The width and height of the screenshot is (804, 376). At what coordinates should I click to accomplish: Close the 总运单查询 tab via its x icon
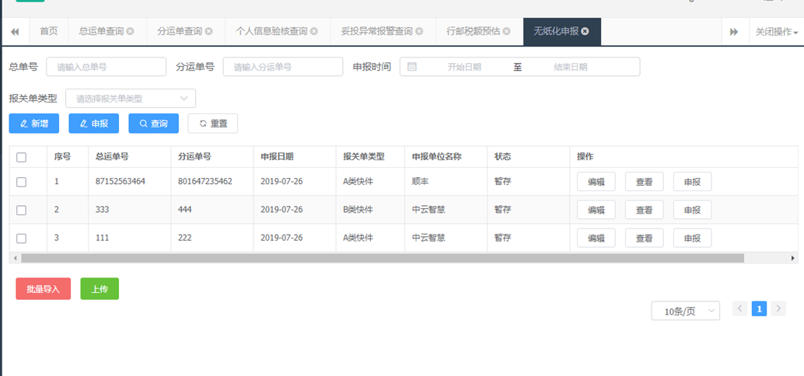[x=130, y=32]
